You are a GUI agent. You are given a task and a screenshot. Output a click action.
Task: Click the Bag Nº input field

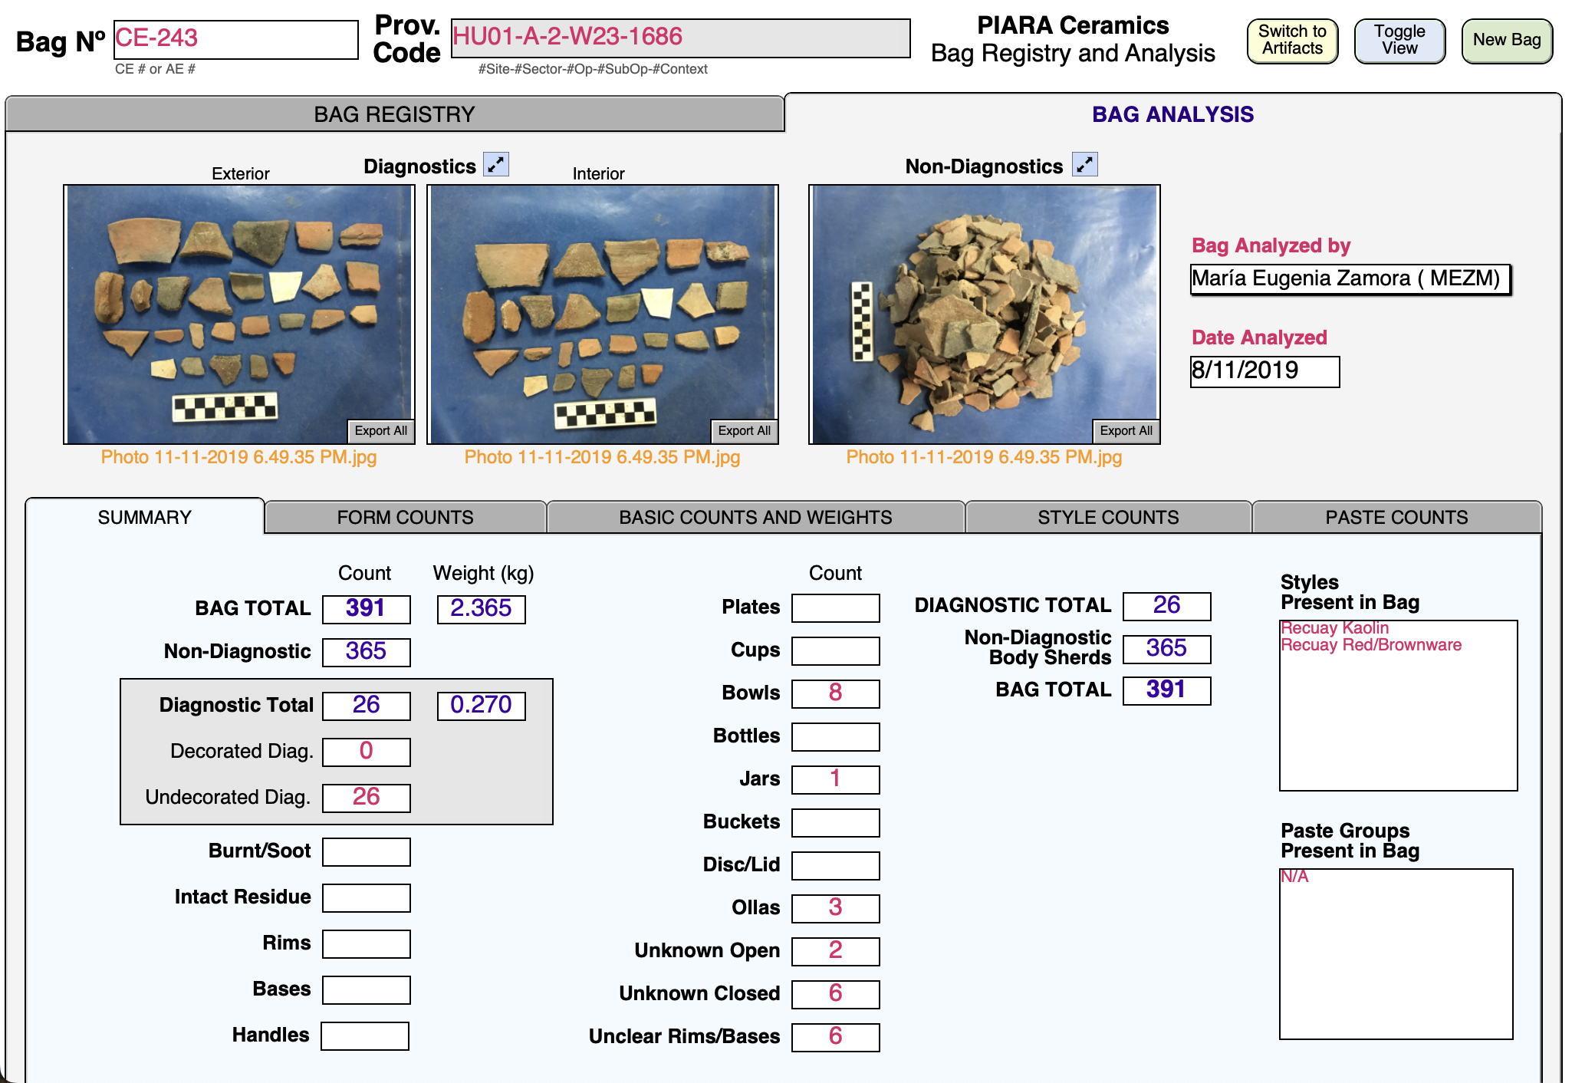point(235,39)
